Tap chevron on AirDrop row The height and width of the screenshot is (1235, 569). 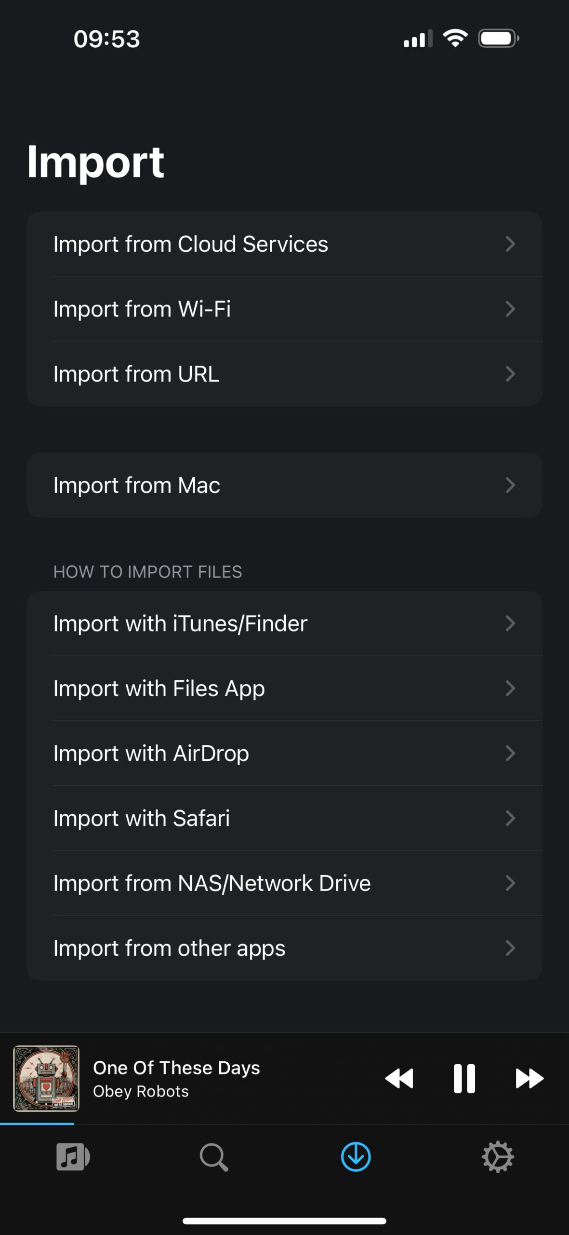click(510, 753)
